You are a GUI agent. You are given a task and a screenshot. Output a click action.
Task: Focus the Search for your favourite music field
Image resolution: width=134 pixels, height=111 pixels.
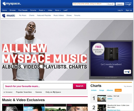pos(38,86)
